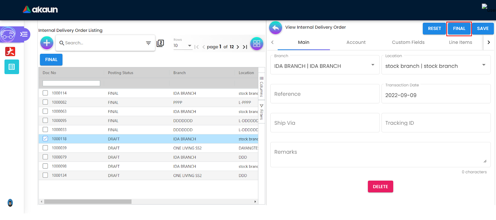This screenshot has height=220, width=496.
Task: Click the multi-page copy icon beside search
Action: 160,43
